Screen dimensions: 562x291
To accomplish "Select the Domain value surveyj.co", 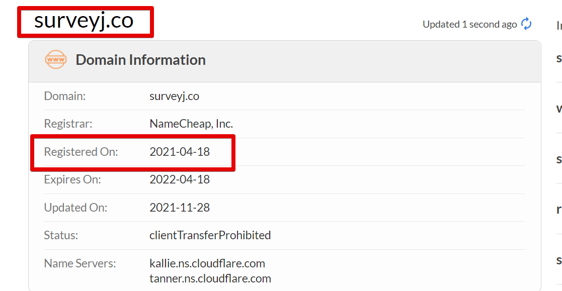I will pyautogui.click(x=174, y=96).
